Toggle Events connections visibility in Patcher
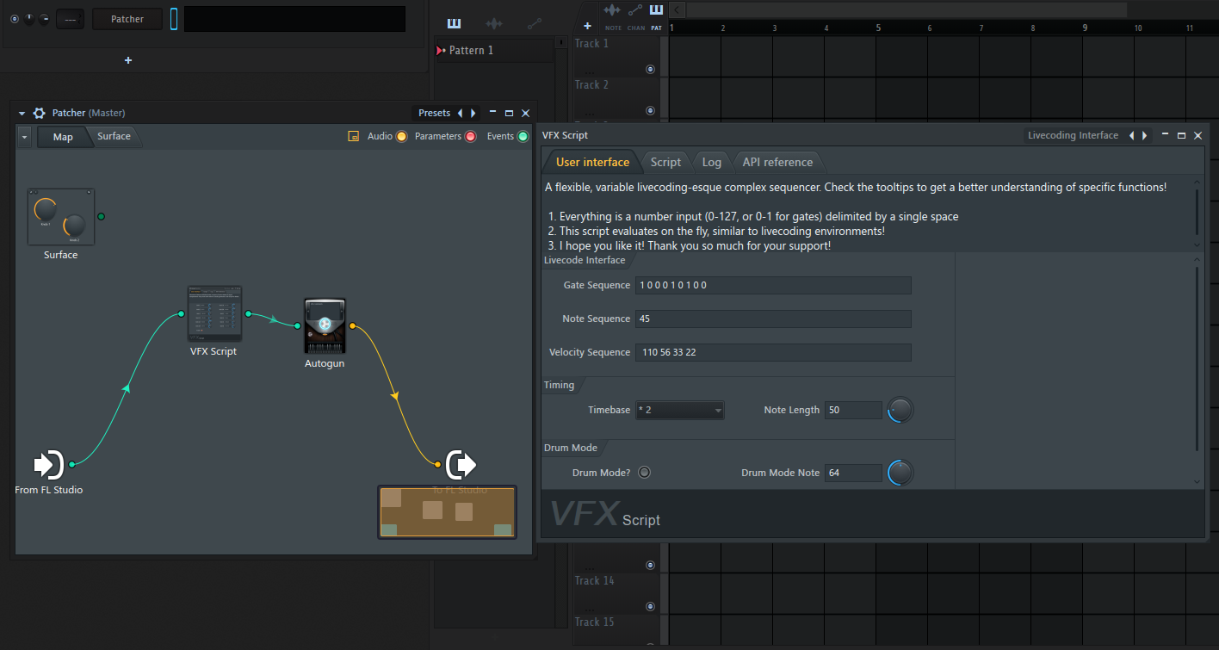Image resolution: width=1219 pixels, height=650 pixels. (523, 136)
